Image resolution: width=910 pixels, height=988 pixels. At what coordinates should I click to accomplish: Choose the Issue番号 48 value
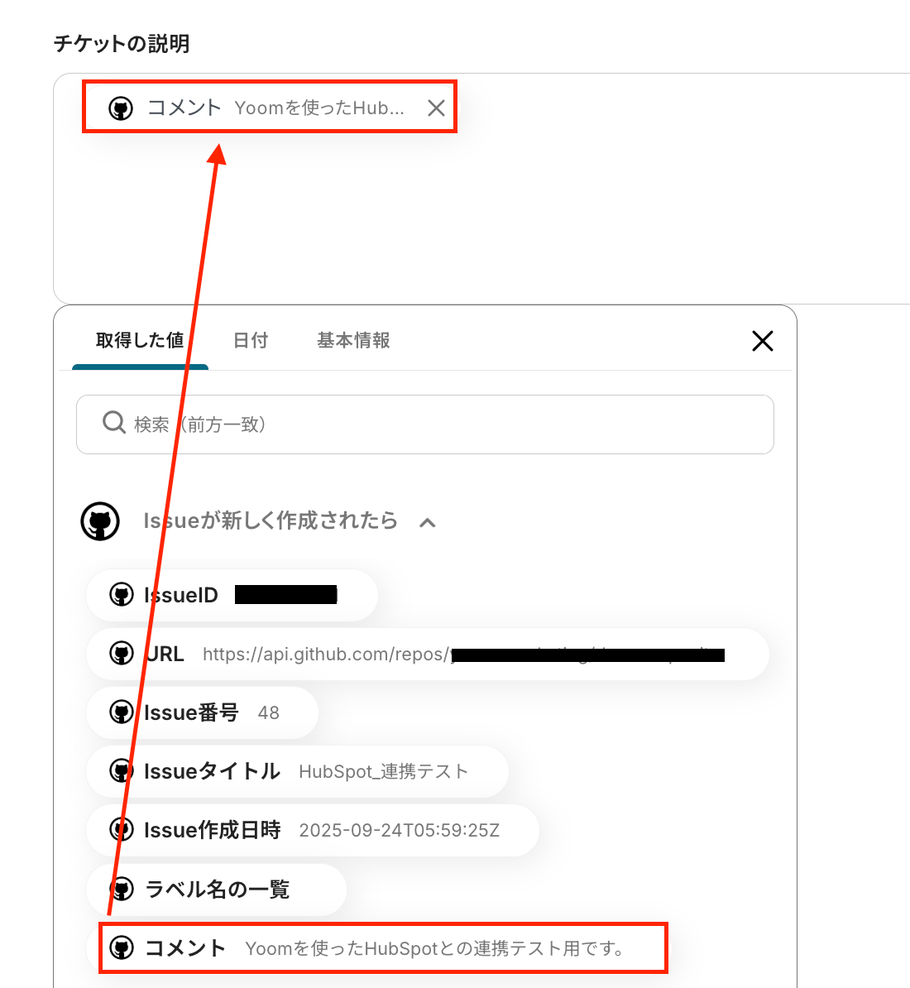pyautogui.click(x=202, y=712)
